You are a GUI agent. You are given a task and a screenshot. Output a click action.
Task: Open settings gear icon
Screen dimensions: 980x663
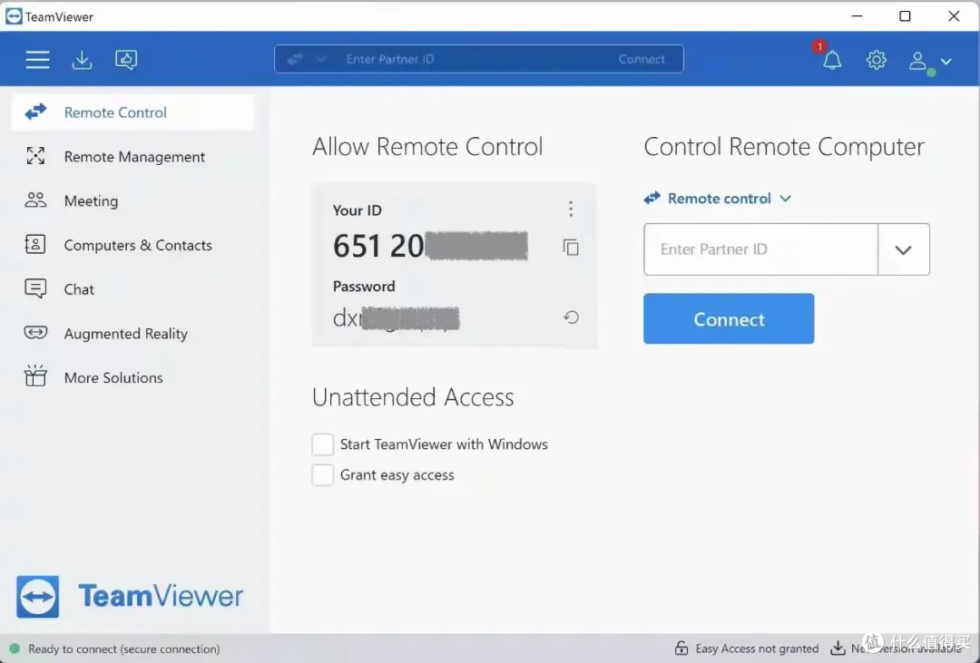[877, 60]
